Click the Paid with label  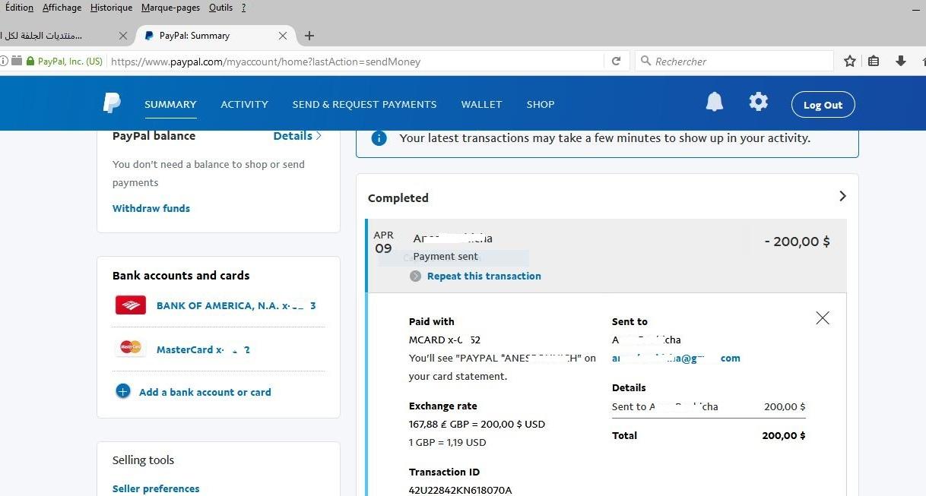pyautogui.click(x=431, y=321)
